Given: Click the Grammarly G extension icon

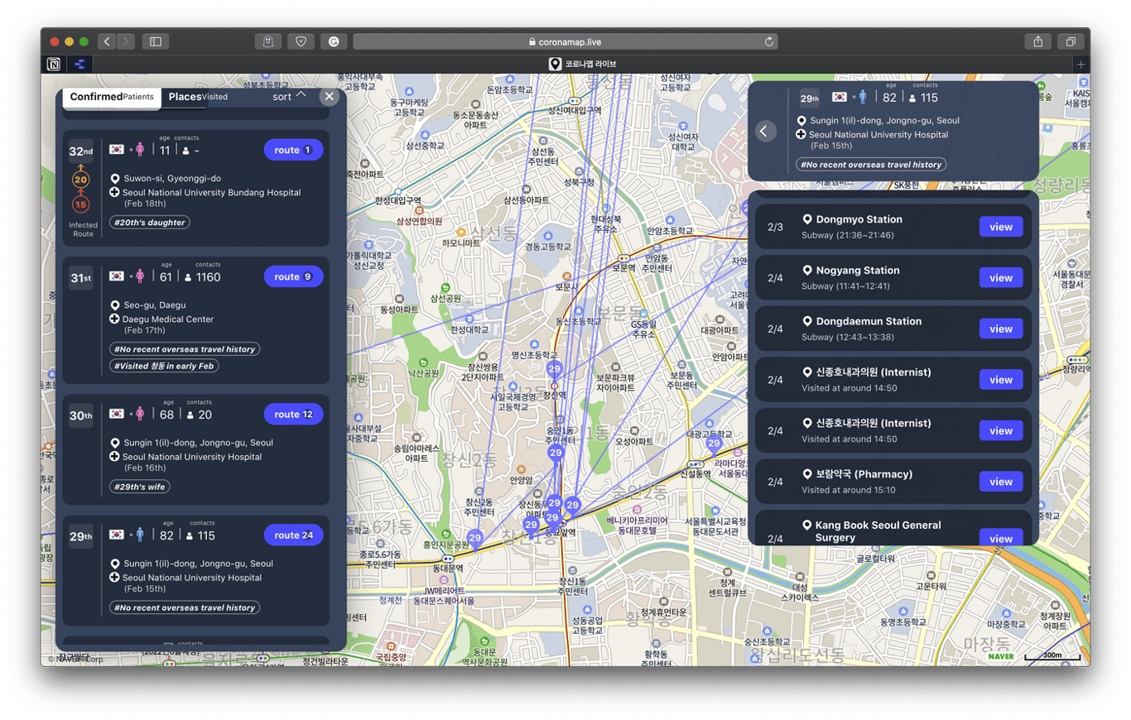Looking at the screenshot, I should tap(334, 41).
